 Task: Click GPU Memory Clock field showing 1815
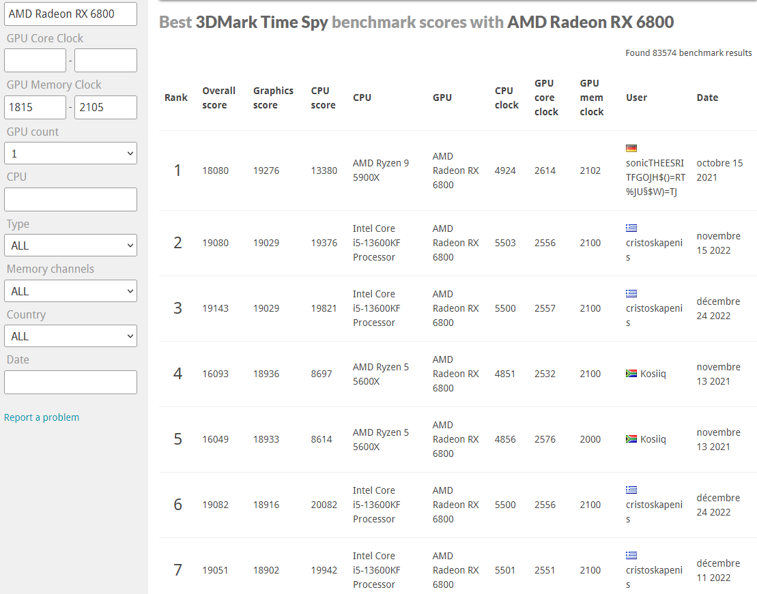[x=35, y=107]
